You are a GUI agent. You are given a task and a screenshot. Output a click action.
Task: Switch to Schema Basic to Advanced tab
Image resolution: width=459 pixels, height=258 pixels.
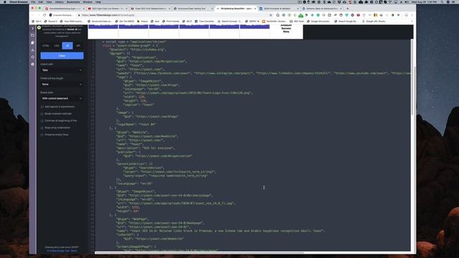point(321,9)
